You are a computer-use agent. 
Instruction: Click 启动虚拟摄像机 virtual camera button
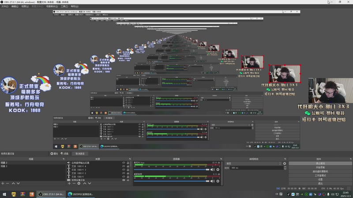click(320, 172)
